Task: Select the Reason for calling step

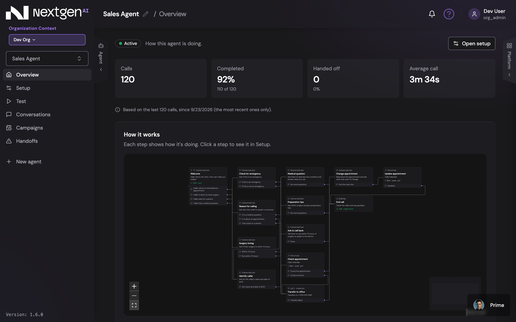Action: pyautogui.click(x=257, y=213)
